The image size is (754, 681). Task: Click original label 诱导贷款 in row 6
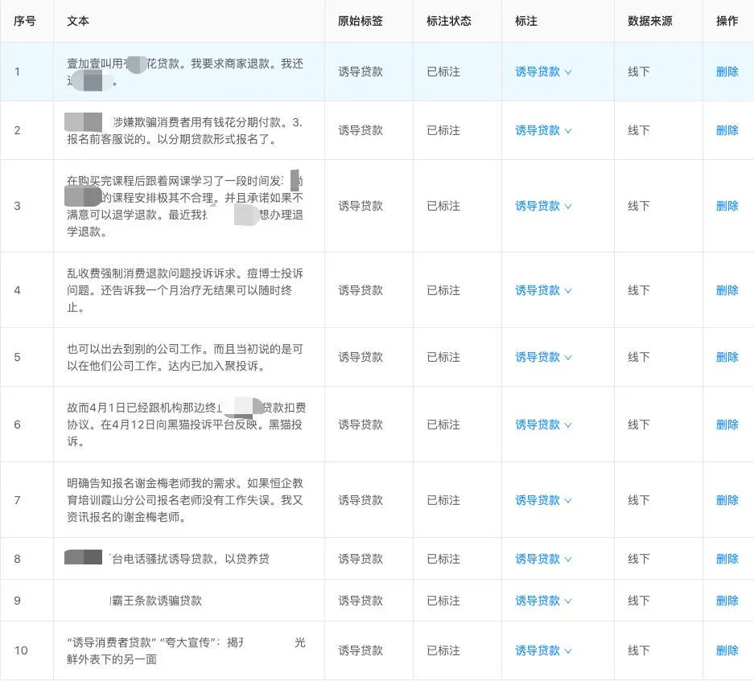coord(361,425)
